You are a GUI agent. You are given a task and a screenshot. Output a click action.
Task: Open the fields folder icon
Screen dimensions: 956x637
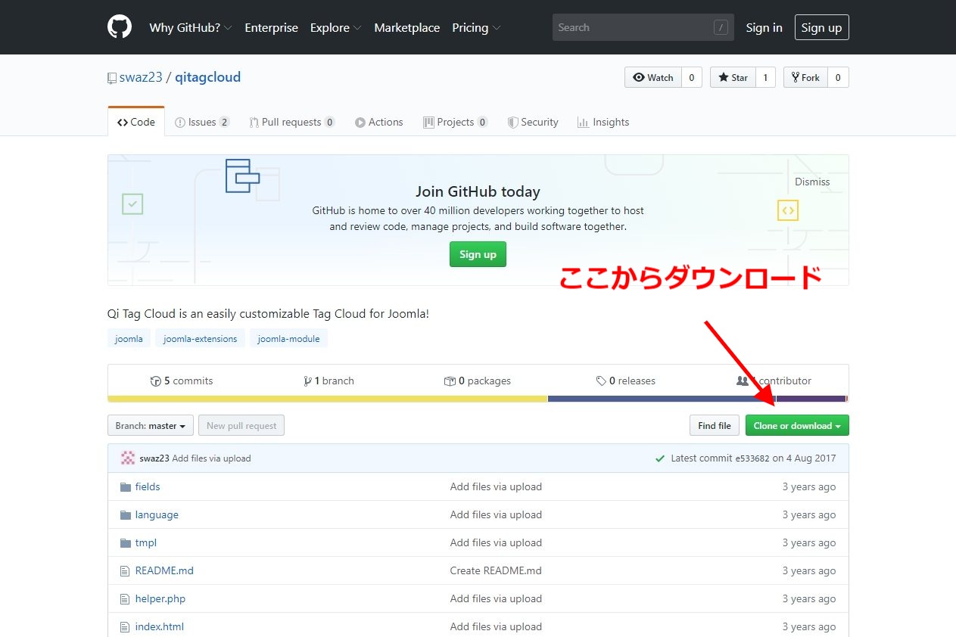coord(125,486)
